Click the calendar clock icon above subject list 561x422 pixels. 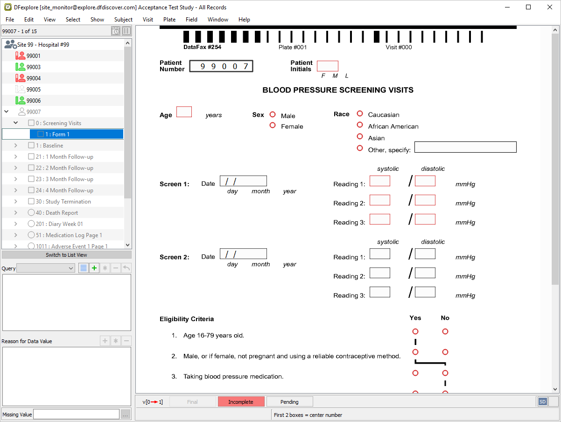click(x=116, y=31)
